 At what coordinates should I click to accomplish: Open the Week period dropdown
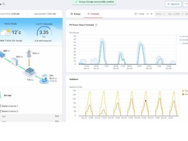tap(160, 14)
